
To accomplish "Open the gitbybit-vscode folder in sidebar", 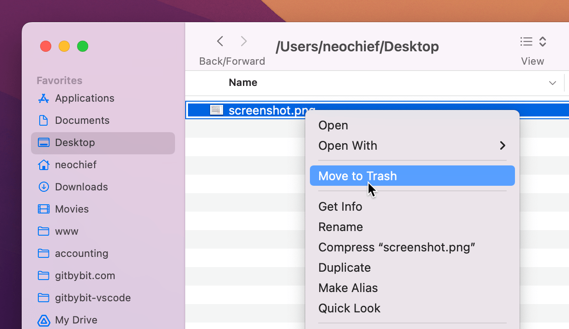I will point(92,298).
